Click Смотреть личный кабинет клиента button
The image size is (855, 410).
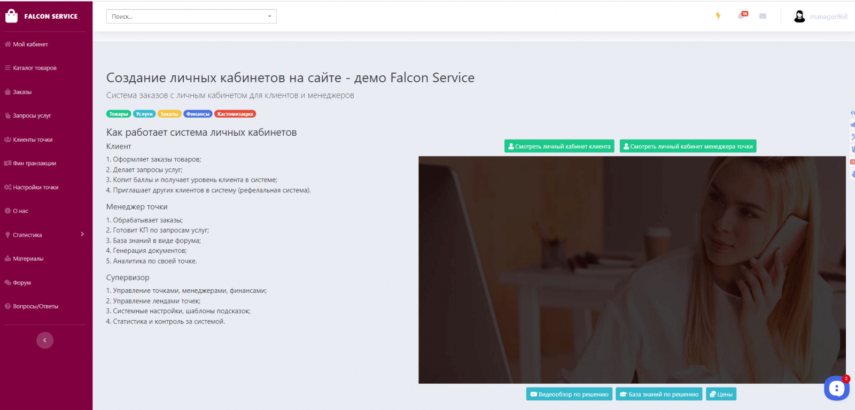tap(559, 146)
